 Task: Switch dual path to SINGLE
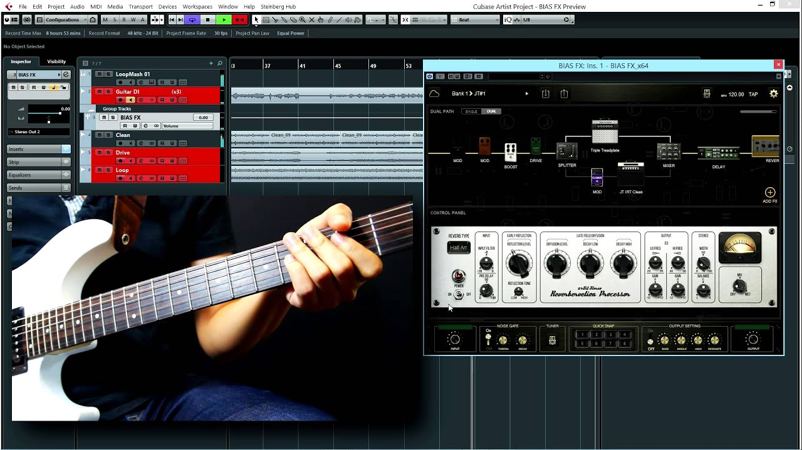click(471, 111)
